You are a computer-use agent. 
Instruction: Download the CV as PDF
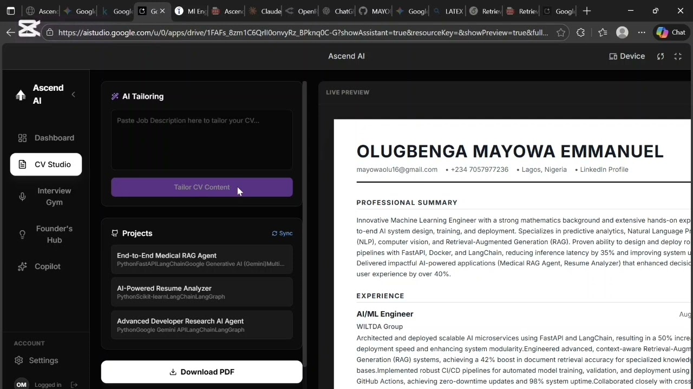click(202, 372)
